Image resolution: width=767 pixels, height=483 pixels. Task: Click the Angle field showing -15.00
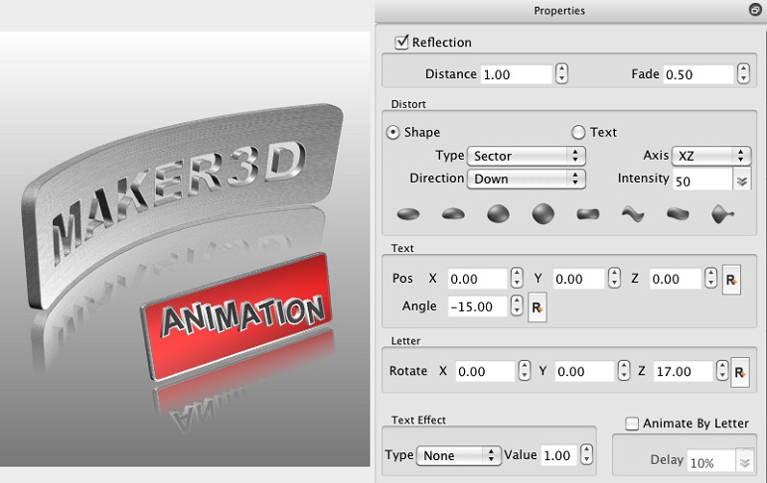478,306
